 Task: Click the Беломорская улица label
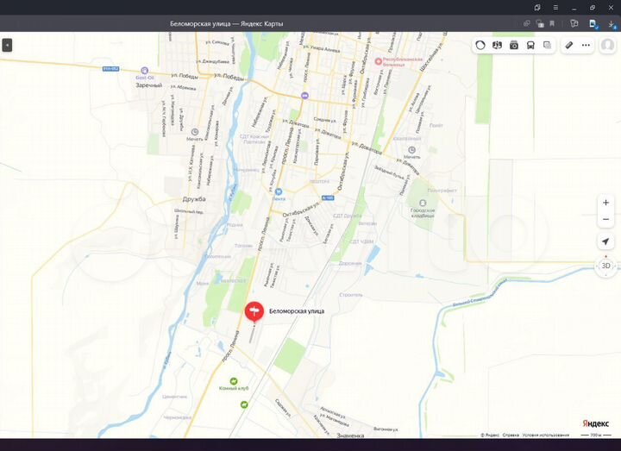click(297, 311)
